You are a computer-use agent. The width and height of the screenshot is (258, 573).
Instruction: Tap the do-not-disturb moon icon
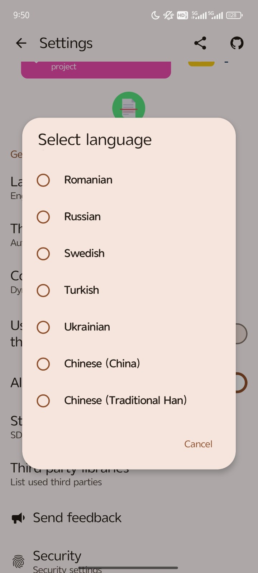[155, 15]
